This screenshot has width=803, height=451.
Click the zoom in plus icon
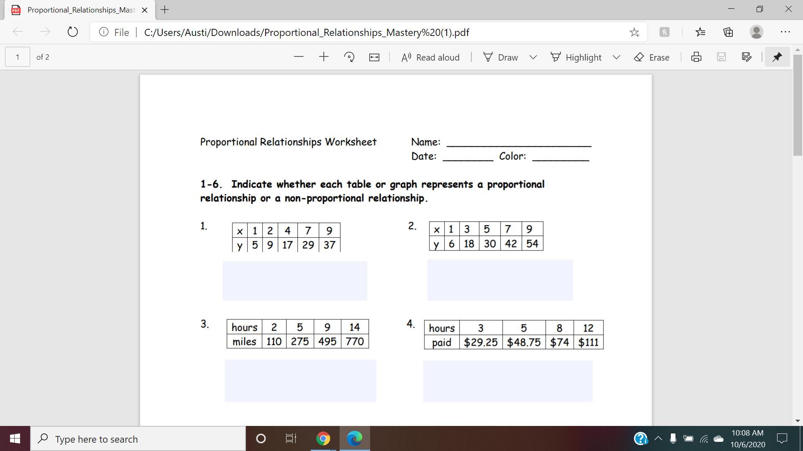(324, 57)
